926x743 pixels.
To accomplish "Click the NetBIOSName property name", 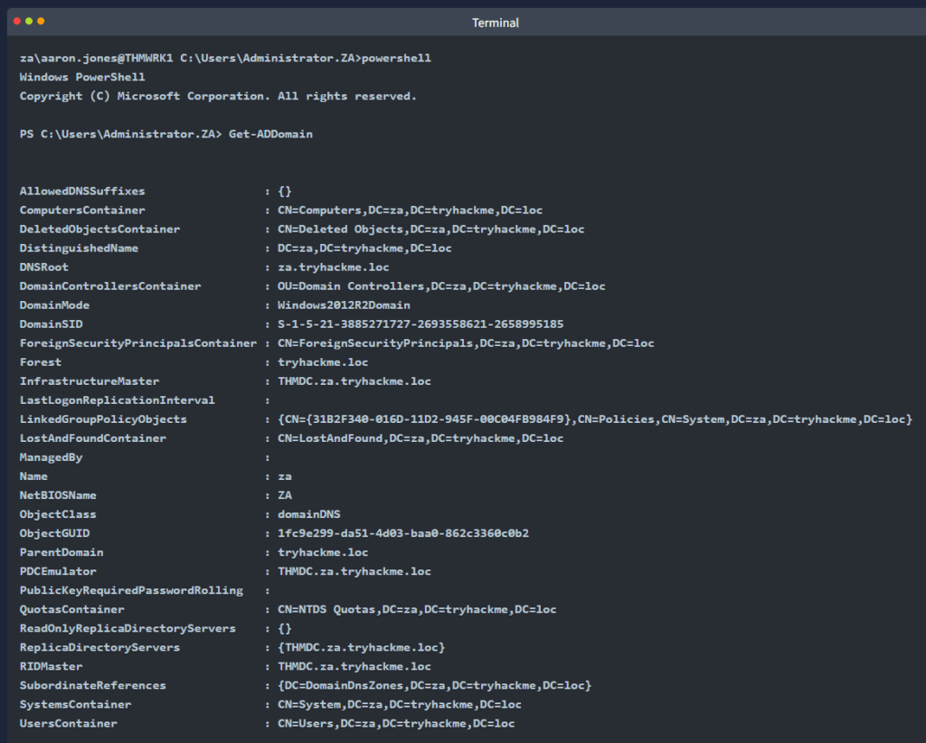I will 58,495.
